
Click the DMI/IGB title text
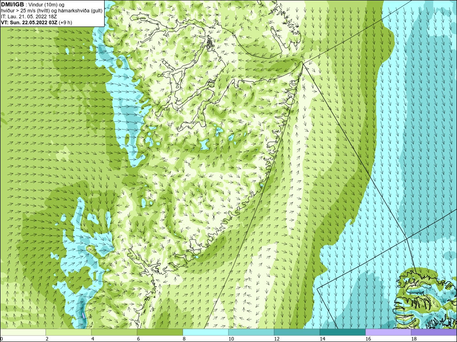coord(12,5)
